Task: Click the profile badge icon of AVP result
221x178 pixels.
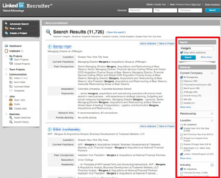Action: tap(50, 129)
